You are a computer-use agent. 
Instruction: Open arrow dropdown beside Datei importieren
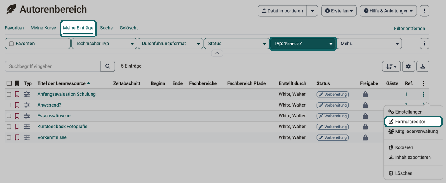click(x=312, y=11)
